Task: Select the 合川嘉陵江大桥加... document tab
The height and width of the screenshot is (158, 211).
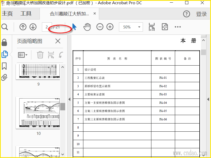Action: pyautogui.click(x=69, y=14)
